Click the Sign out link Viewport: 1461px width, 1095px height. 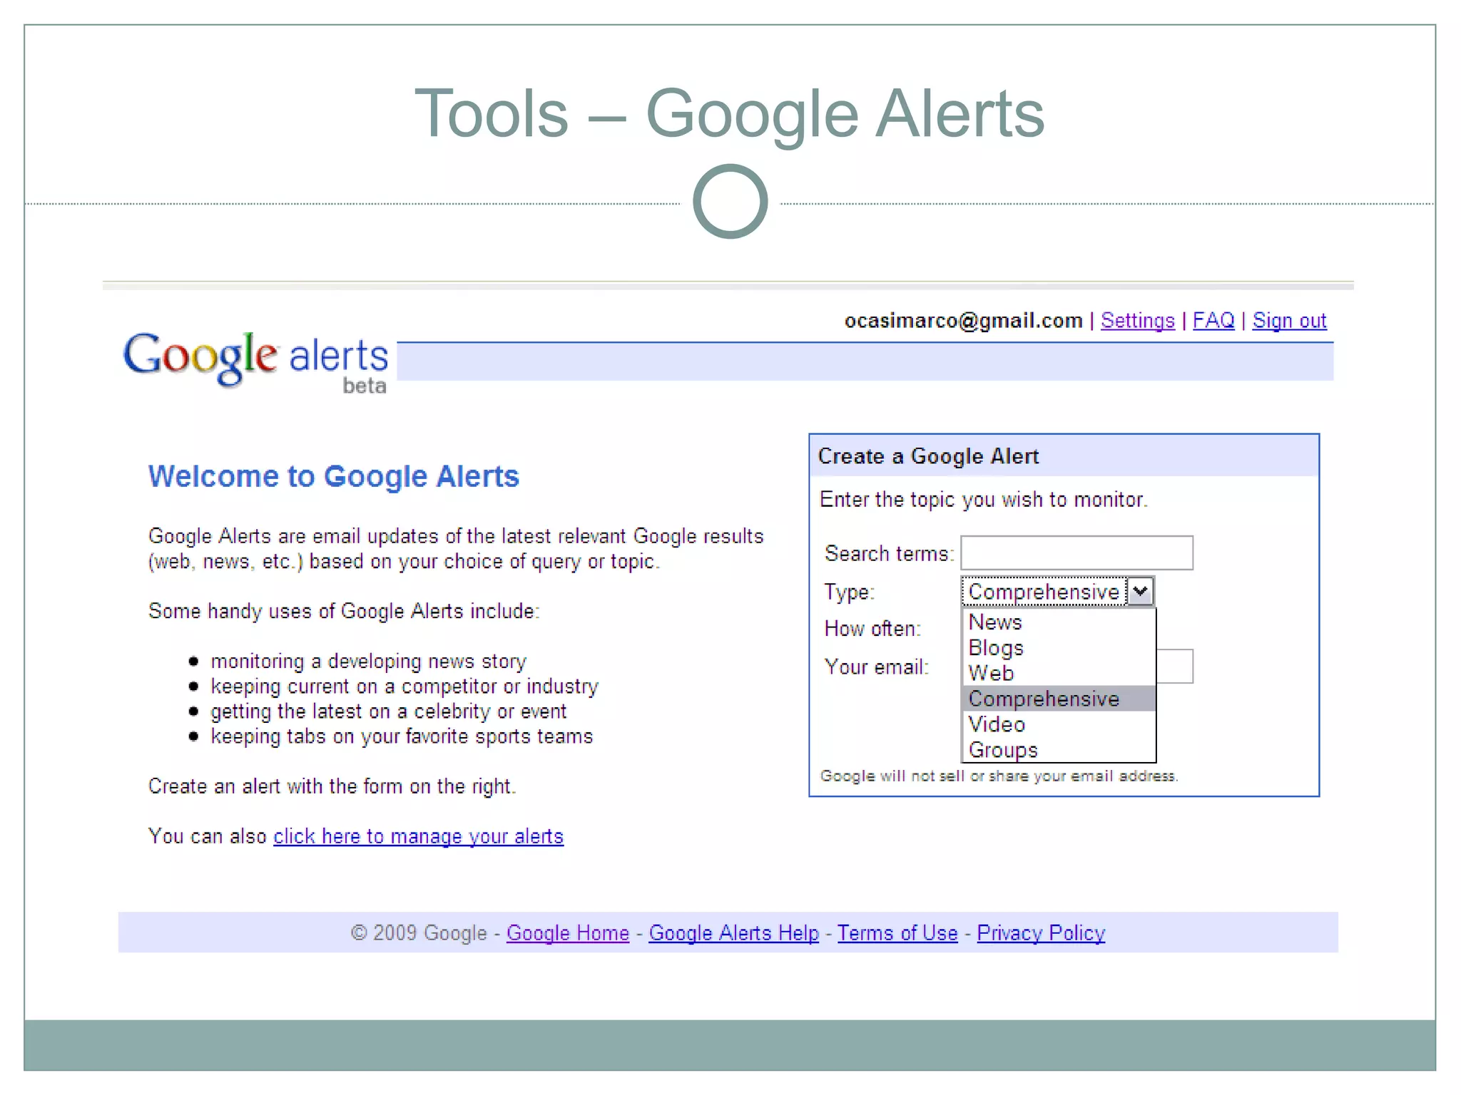(1289, 321)
